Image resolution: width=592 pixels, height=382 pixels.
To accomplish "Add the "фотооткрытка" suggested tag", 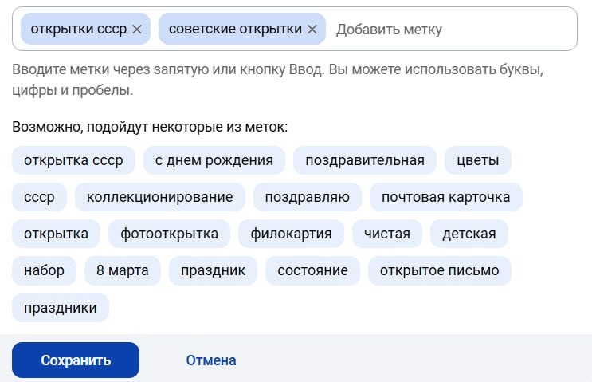I will pos(169,234).
